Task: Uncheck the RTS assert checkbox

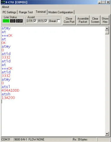Action: tap(46, 21)
